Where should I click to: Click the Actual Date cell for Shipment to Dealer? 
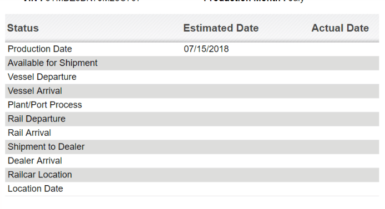click(x=344, y=147)
